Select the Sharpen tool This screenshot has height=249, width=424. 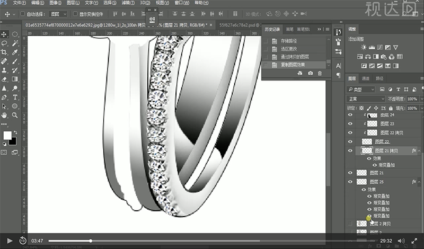[4, 88]
